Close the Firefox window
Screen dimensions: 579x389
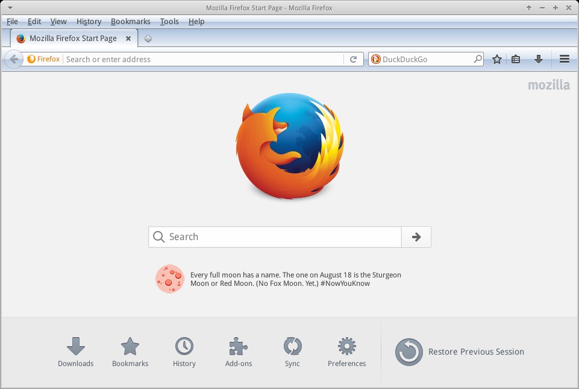click(569, 8)
